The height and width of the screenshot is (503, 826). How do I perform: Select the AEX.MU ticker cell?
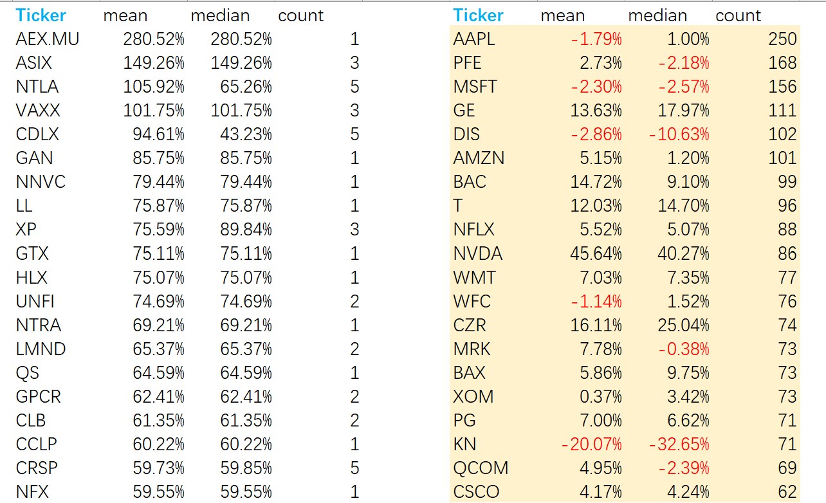pos(48,39)
